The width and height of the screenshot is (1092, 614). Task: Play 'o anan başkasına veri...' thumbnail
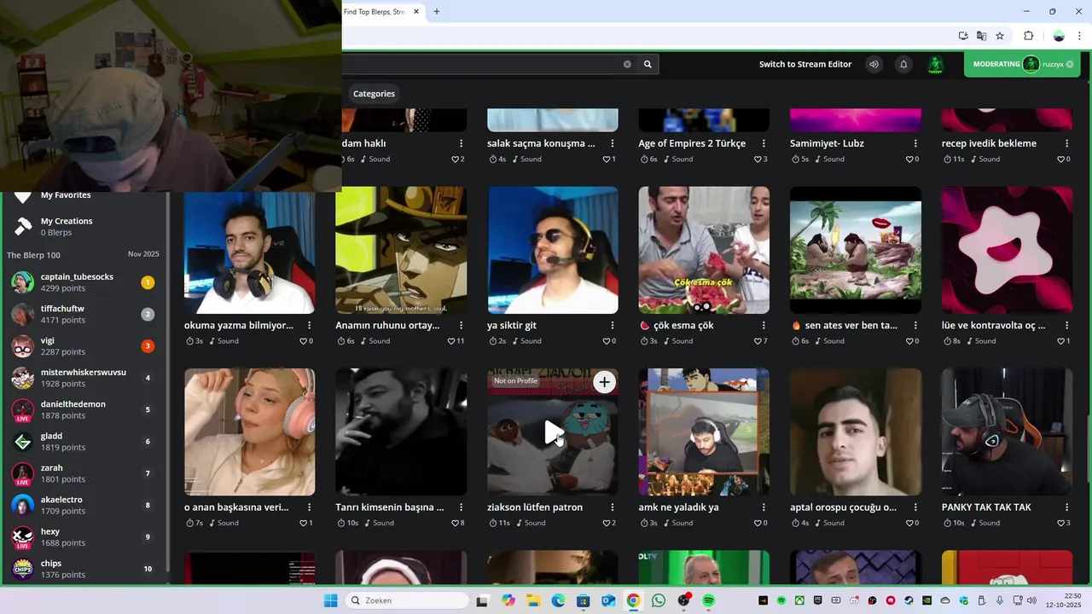[249, 432]
